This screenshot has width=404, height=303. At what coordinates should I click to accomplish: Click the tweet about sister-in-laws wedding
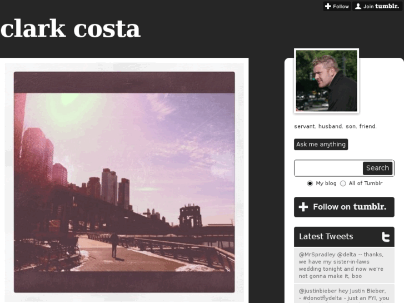[x=344, y=265]
